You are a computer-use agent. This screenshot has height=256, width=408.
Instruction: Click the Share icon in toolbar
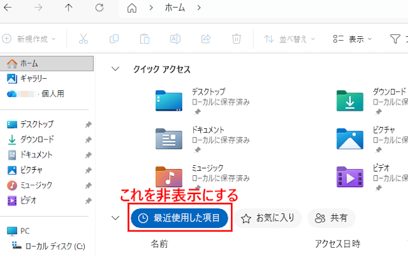206,39
